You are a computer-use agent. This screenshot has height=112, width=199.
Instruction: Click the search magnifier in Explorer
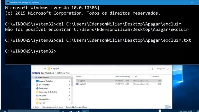[x=169, y=68]
